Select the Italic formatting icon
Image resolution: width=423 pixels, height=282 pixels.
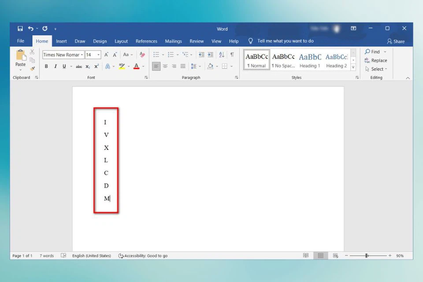(55, 66)
